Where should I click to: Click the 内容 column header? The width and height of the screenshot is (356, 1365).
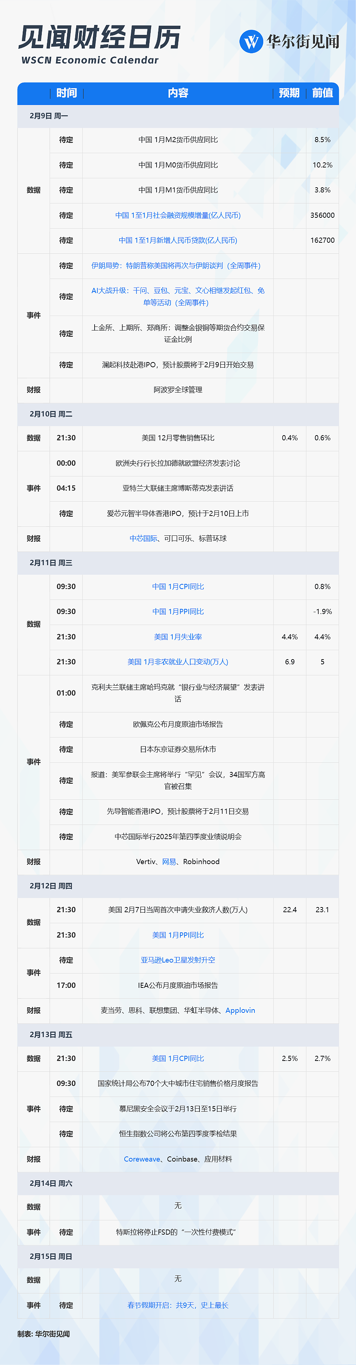tap(178, 93)
